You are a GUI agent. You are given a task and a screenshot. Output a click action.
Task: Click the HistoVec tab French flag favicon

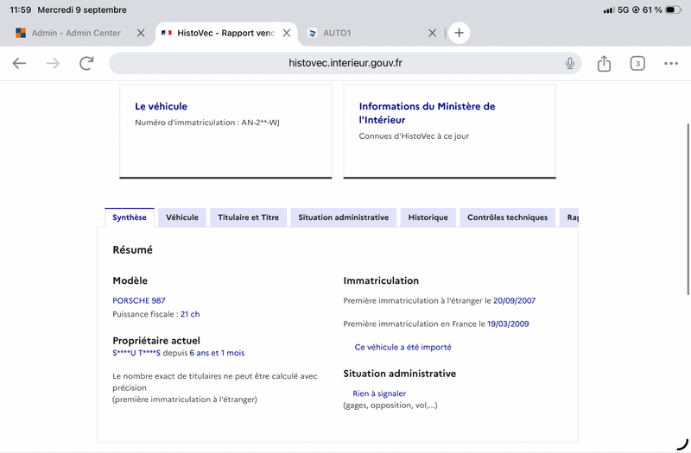[167, 33]
